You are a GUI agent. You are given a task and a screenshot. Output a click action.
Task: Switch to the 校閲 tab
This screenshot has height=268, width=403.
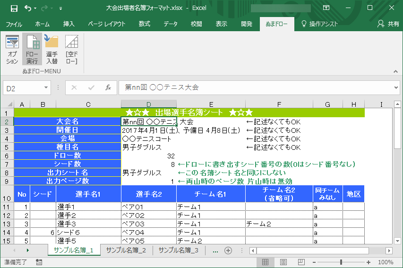coord(197,24)
